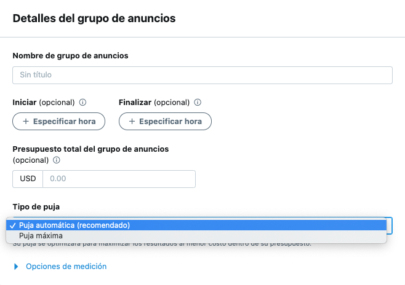Focus the Sin título ad group name field
Screen dimensions: 405x285
click(x=202, y=75)
